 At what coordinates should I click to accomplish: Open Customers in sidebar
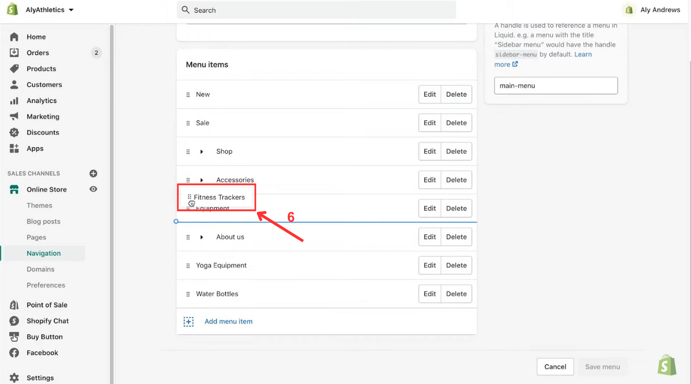coord(44,85)
